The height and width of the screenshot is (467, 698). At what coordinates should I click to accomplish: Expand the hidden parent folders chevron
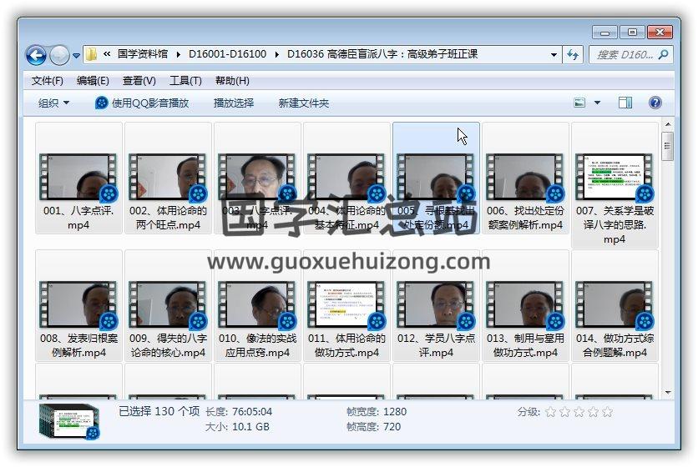(x=107, y=54)
